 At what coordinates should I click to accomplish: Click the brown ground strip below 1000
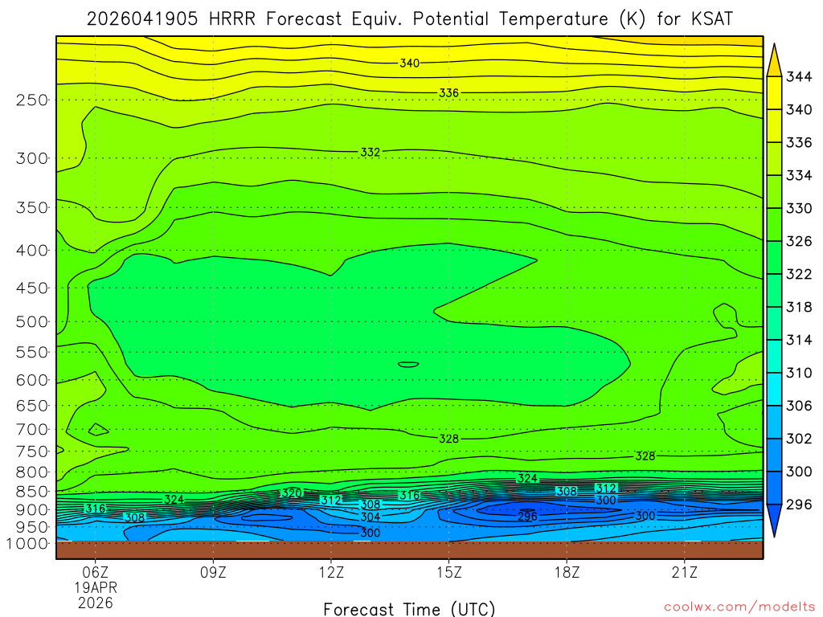[x=409, y=550]
